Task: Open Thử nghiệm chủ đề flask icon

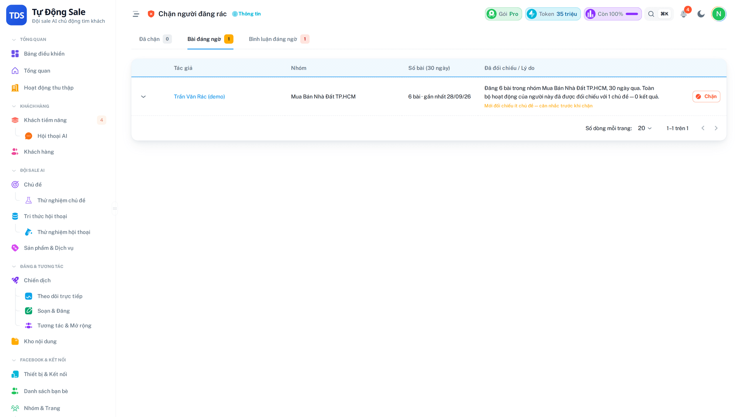Action: pyautogui.click(x=29, y=200)
